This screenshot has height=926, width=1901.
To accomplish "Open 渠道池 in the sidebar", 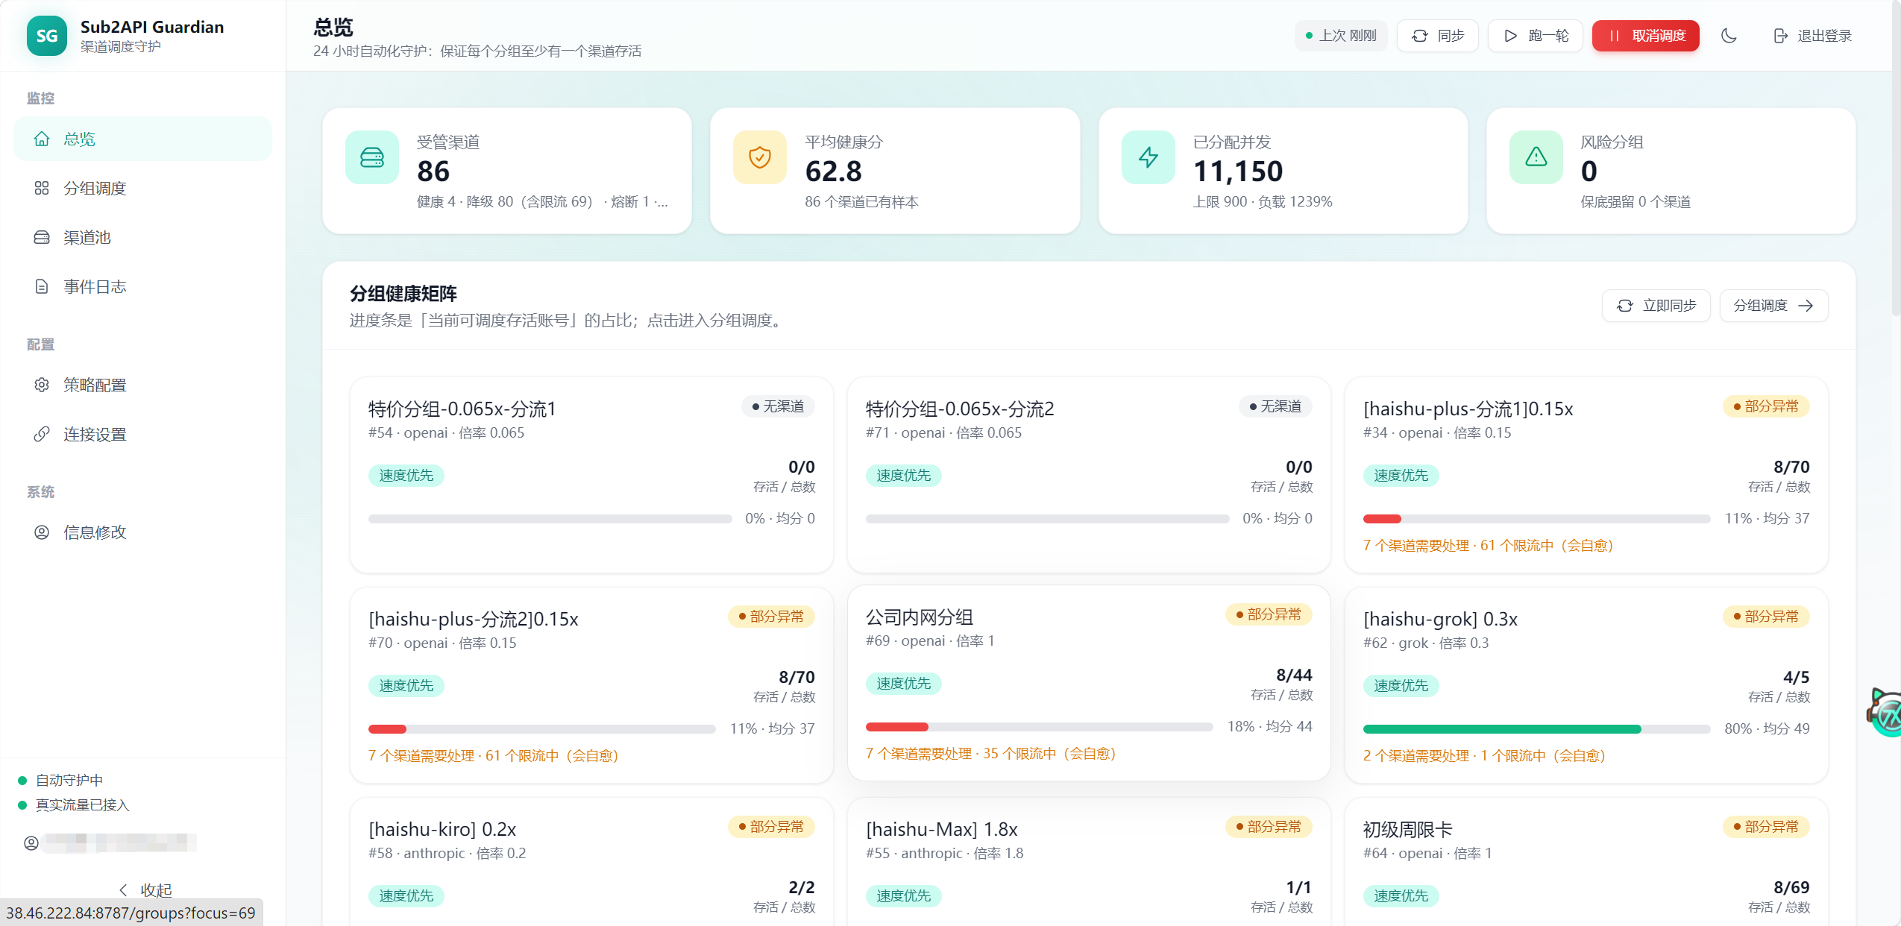I will click(x=142, y=237).
